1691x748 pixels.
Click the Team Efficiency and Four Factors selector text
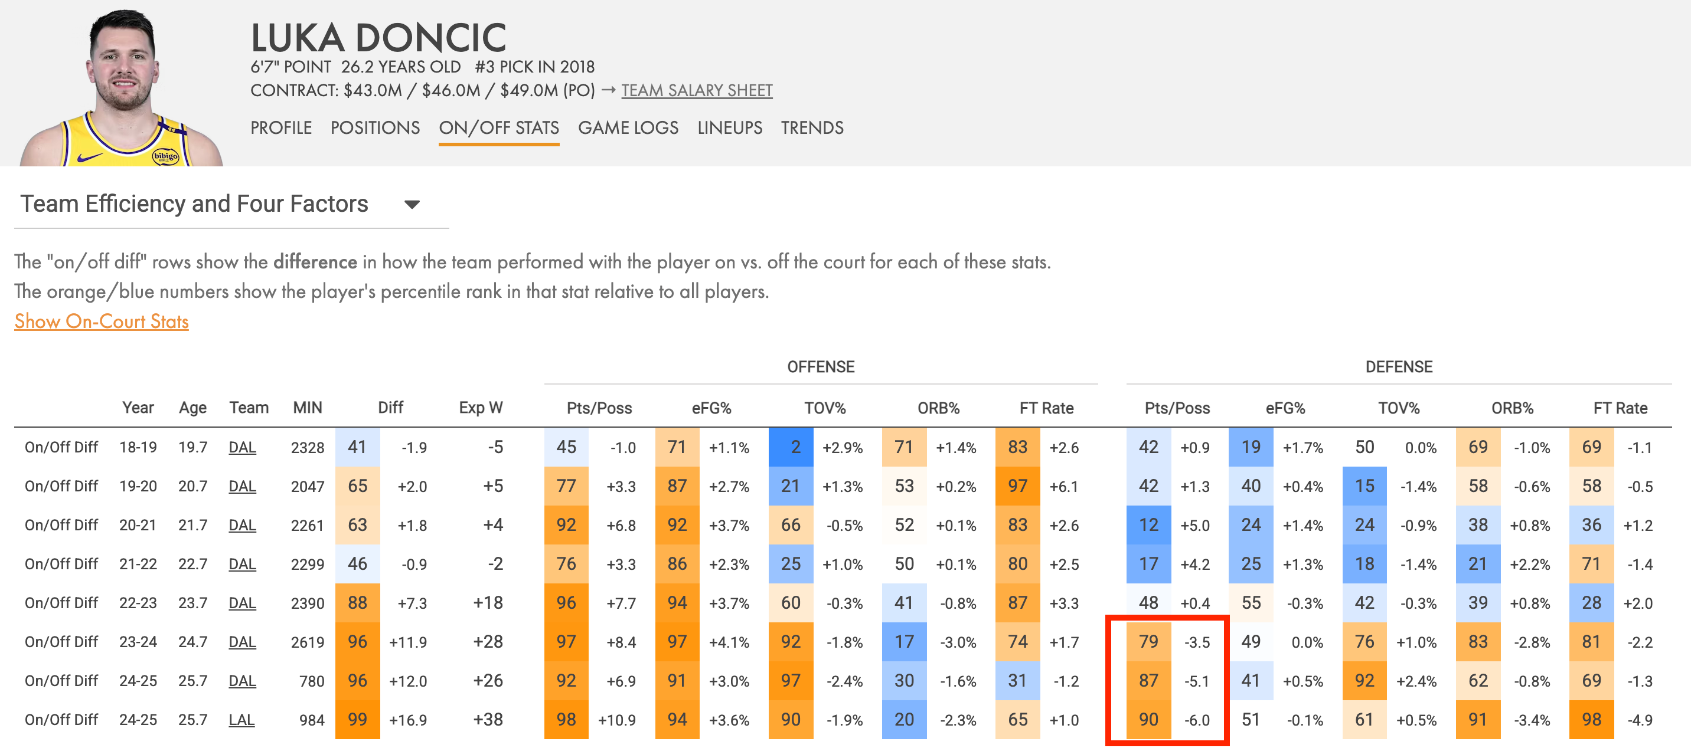pos(194,204)
